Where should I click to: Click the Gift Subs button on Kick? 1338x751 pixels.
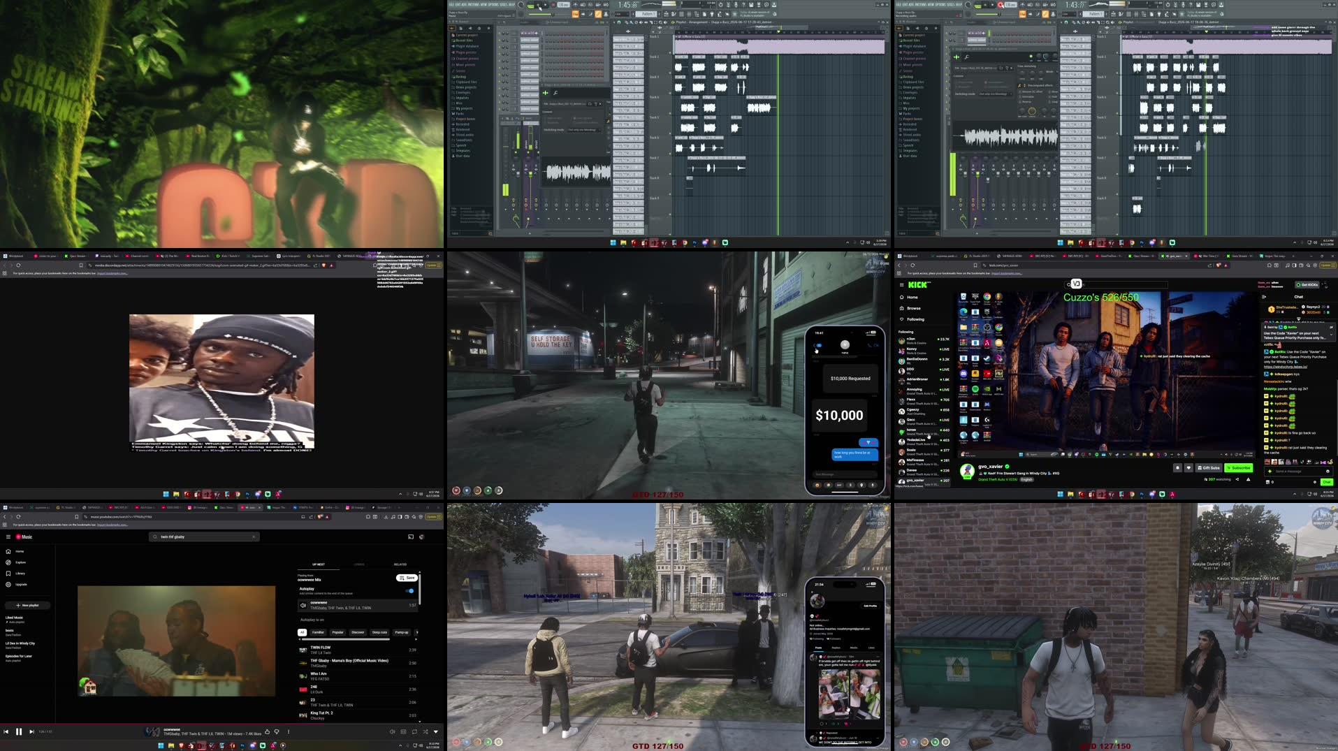pyautogui.click(x=1209, y=468)
